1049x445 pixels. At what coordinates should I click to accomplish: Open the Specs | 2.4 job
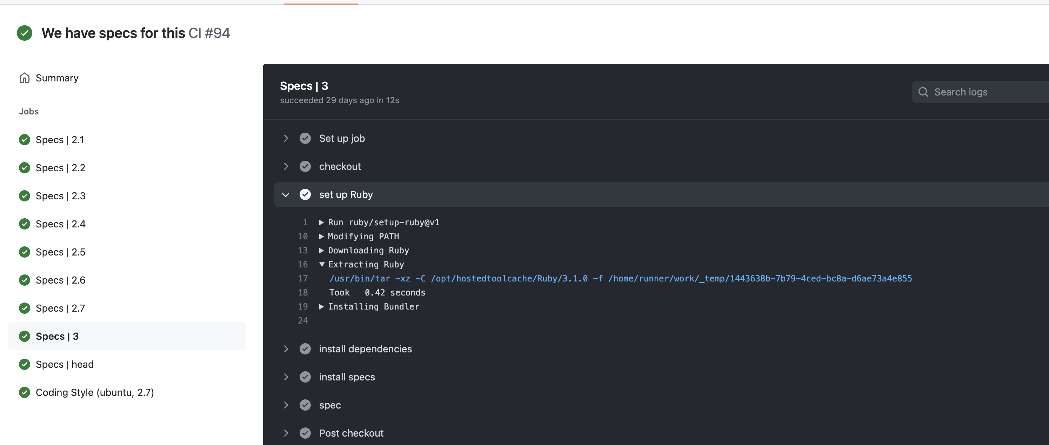pyautogui.click(x=60, y=224)
